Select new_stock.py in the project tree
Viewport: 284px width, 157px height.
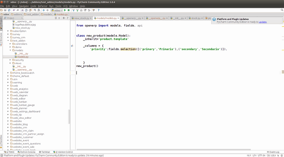(21, 28)
